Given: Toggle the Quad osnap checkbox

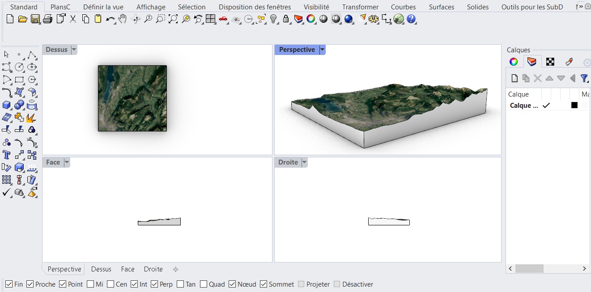Looking at the screenshot, I should click(204, 284).
